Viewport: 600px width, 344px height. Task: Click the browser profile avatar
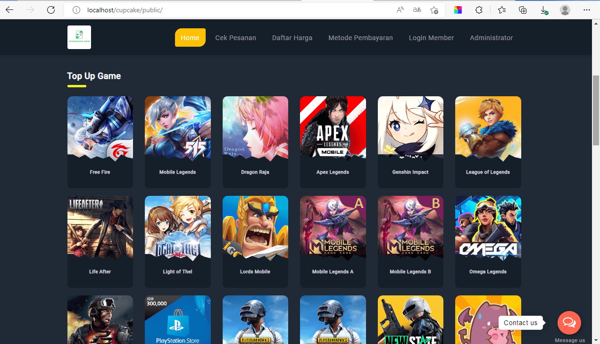pos(565,10)
